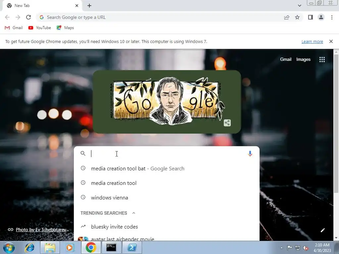The height and width of the screenshot is (254, 339).
Task: Open Gmail link at top right of page
Action: (286, 60)
